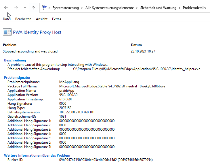
Task: Click the identity_helper.exe application path
Action: [x=137, y=69]
